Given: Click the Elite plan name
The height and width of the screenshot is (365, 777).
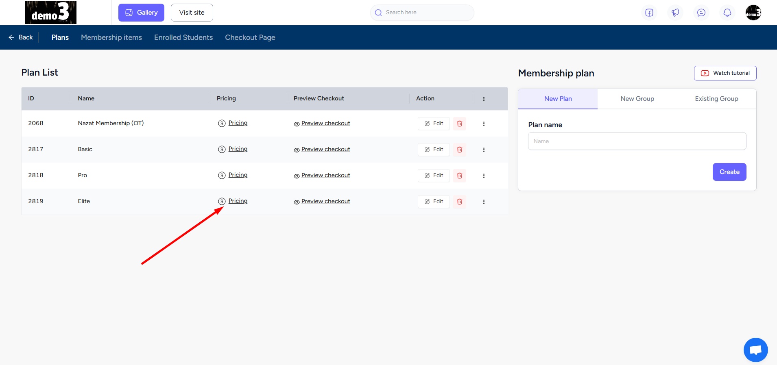Looking at the screenshot, I should [84, 201].
